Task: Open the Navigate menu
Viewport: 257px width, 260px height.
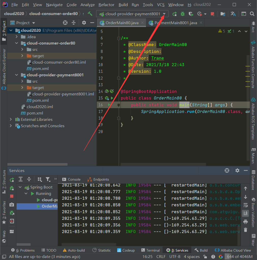Action: coord(54,5)
